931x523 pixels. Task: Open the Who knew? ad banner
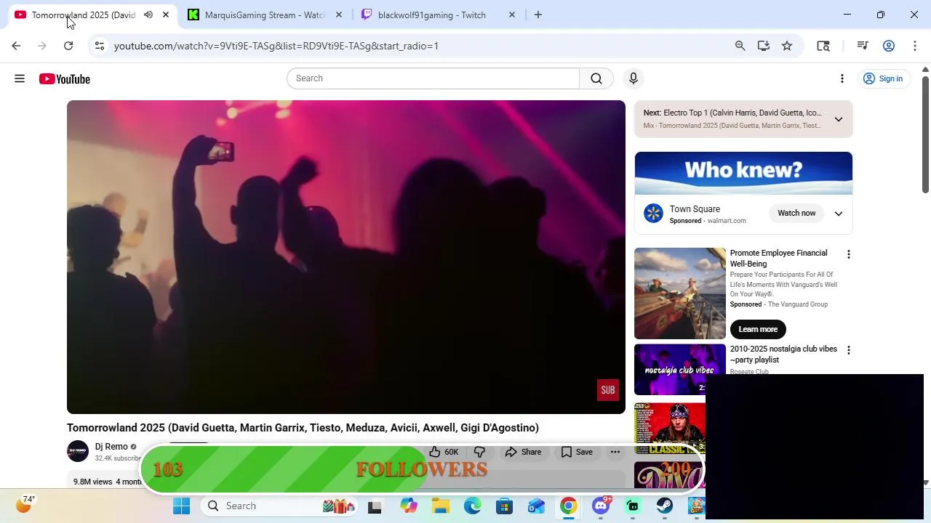click(x=743, y=173)
